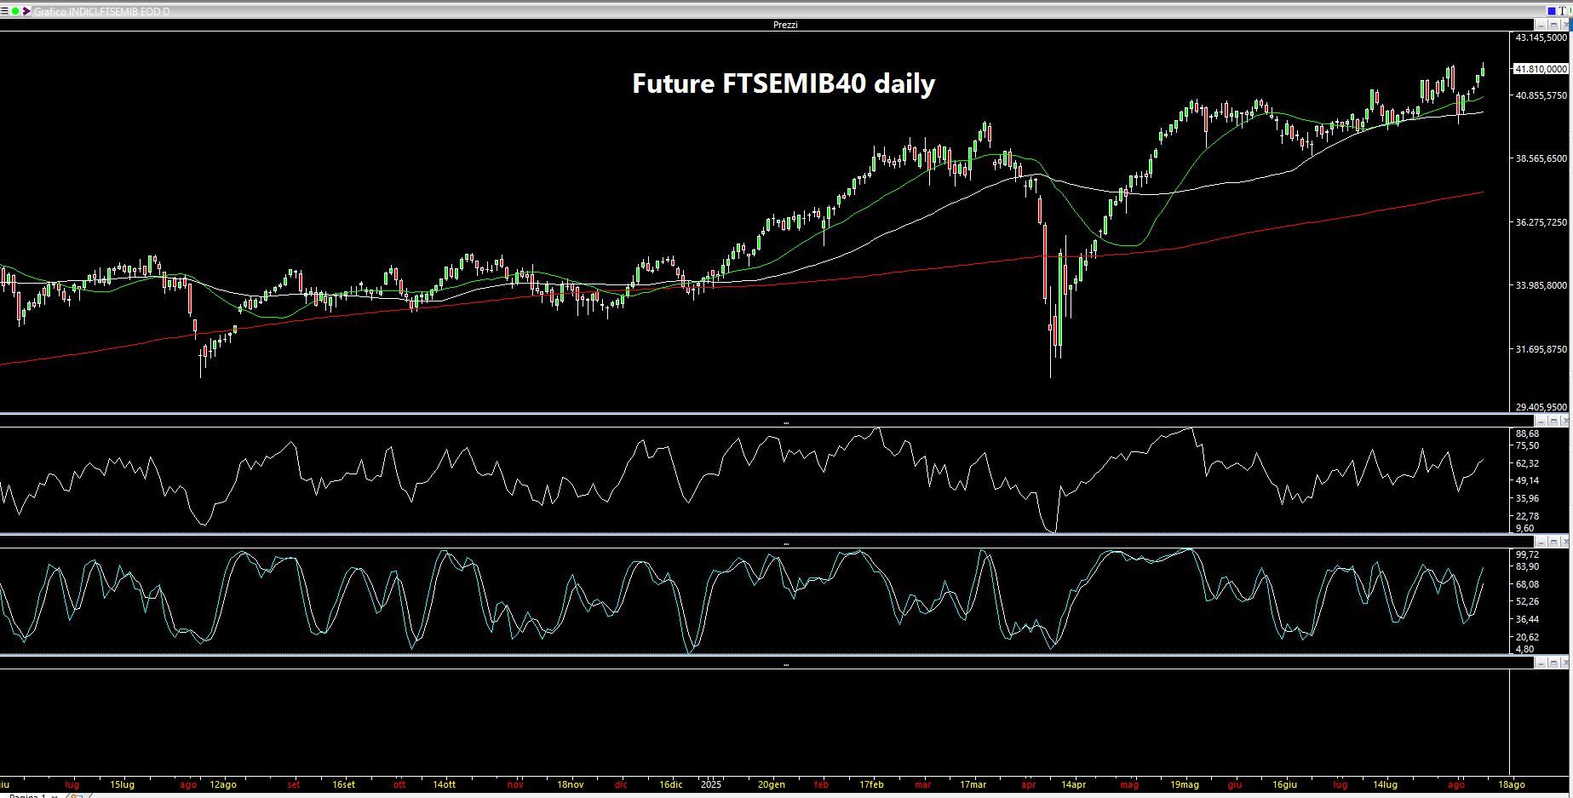Click the 19mag date on time axis
Screen dimensions: 1573x798
(x=1185, y=784)
